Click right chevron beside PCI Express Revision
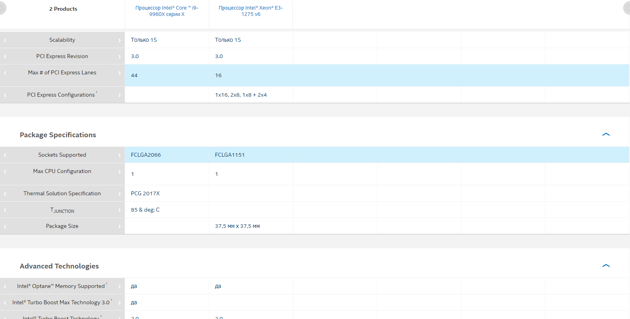 click(x=119, y=56)
